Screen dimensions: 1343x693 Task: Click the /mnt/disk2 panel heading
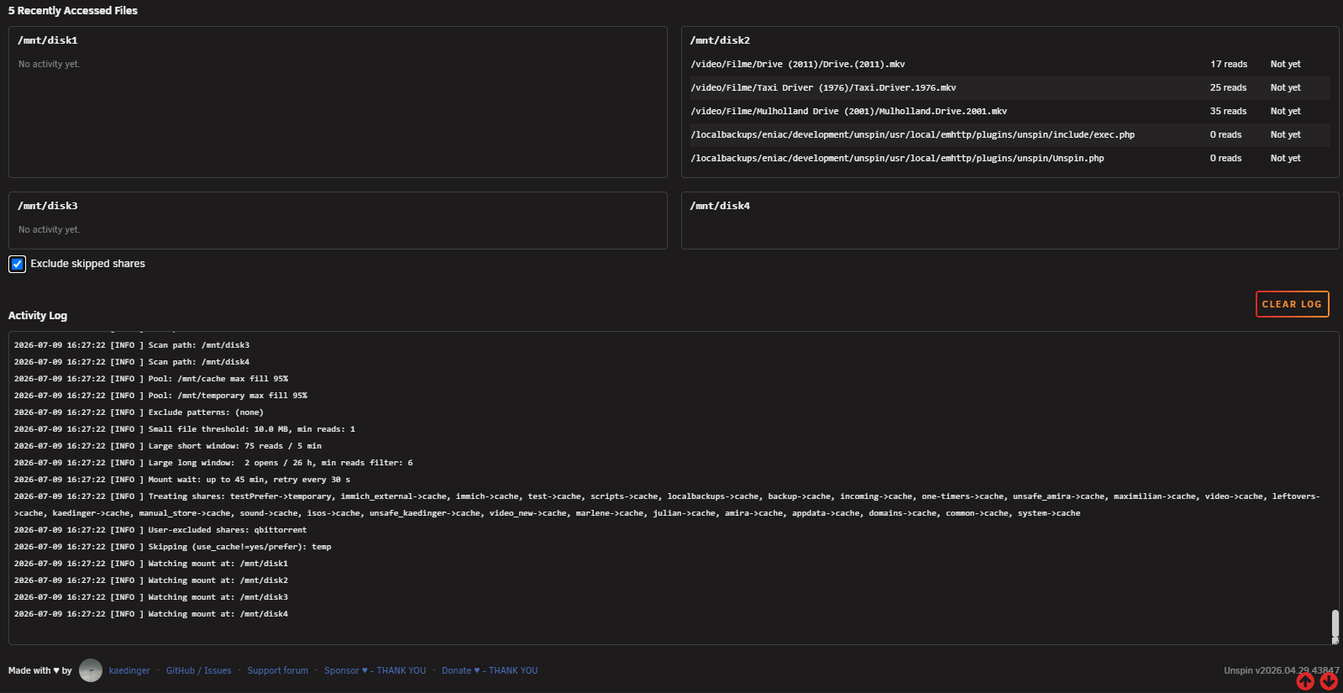tap(720, 40)
